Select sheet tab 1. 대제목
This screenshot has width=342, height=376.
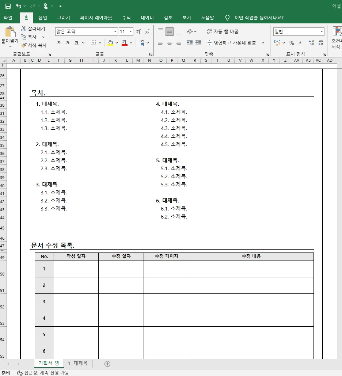pos(78,363)
